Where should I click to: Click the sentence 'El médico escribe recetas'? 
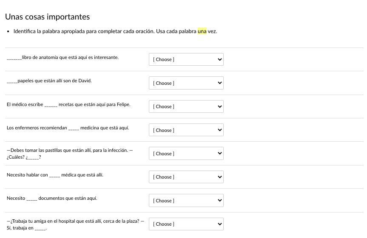[x=68, y=104]
